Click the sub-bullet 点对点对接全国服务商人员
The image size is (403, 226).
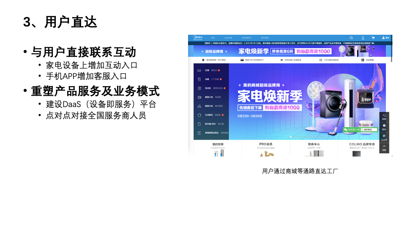click(96, 116)
